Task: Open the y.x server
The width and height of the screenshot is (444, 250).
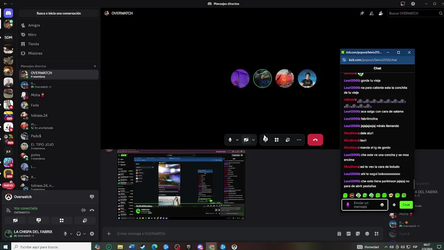Action: (8, 151)
